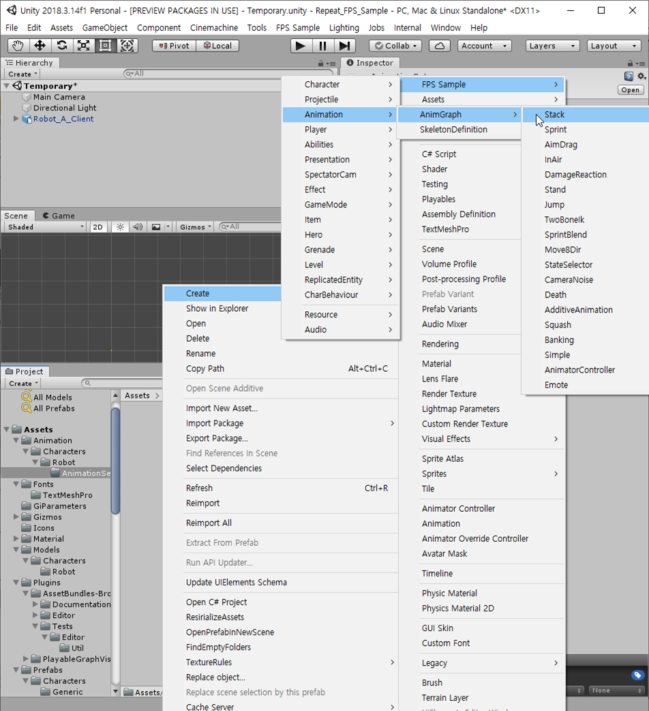Open Inspector help book icon
This screenshot has height=711, width=649.
click(x=629, y=76)
